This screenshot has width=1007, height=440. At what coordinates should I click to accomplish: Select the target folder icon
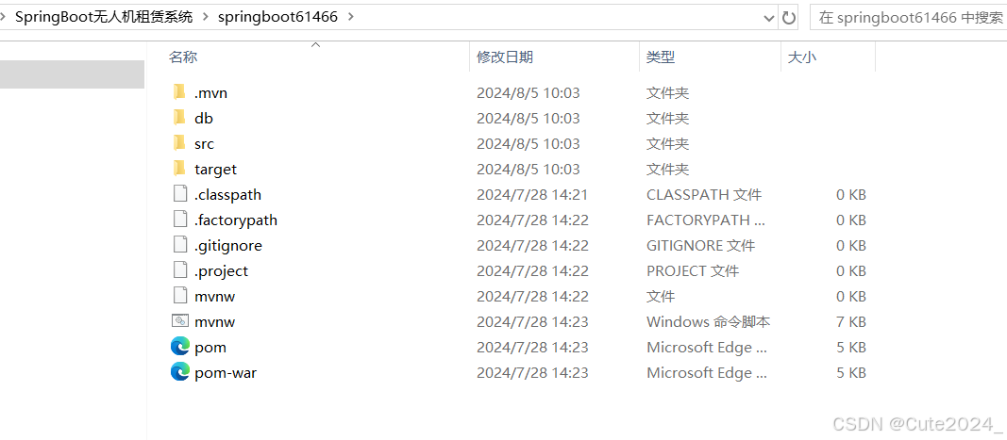[x=179, y=169]
